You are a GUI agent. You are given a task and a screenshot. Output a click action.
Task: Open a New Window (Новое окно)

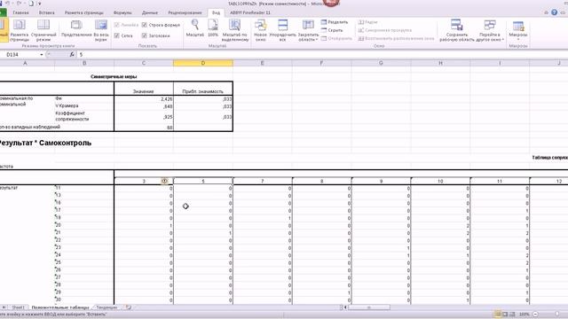(260, 30)
